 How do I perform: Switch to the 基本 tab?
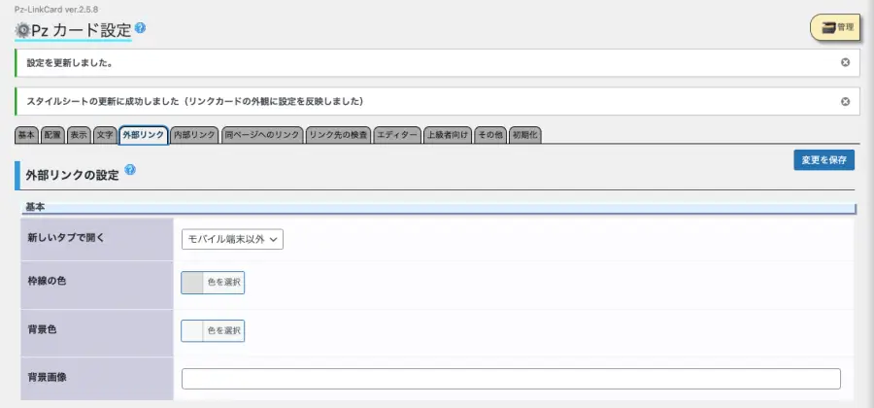(27, 135)
